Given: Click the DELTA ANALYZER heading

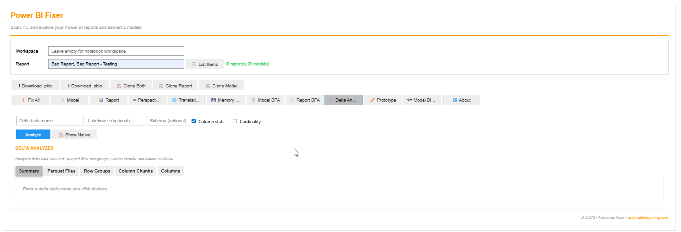Looking at the screenshot, I should point(34,148).
